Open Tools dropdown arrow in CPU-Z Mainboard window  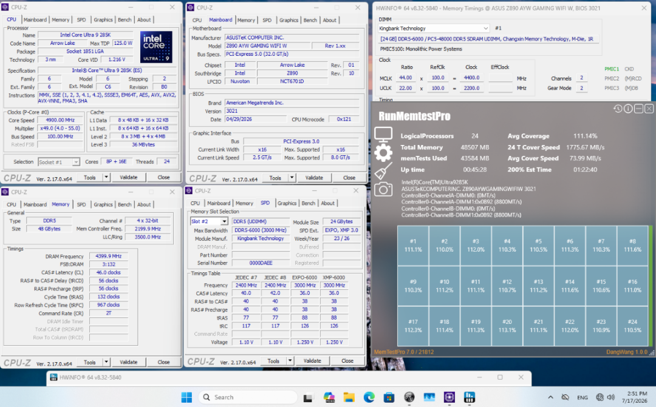point(292,178)
